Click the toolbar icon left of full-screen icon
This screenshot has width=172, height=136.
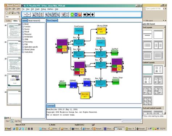pyautogui.click(x=63, y=15)
